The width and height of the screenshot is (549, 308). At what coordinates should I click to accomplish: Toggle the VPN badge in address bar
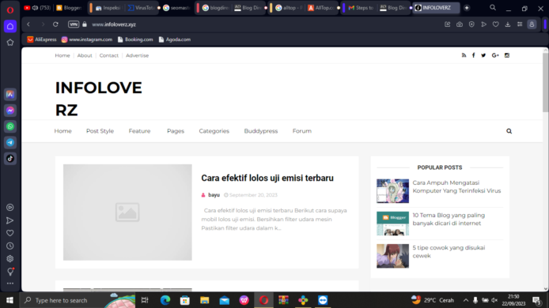tap(74, 24)
